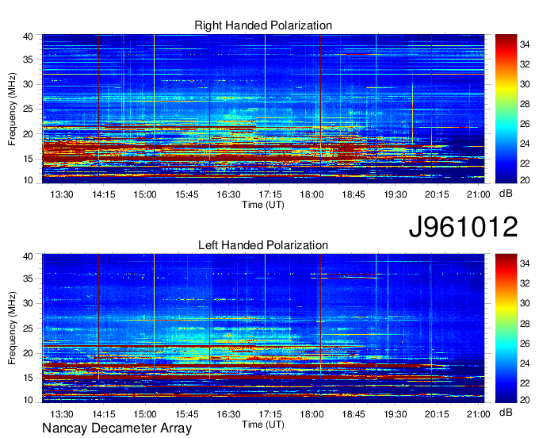Click "13:30" tick on Right Handed time axis
This screenshot has height=438, width=539.
tap(62, 194)
